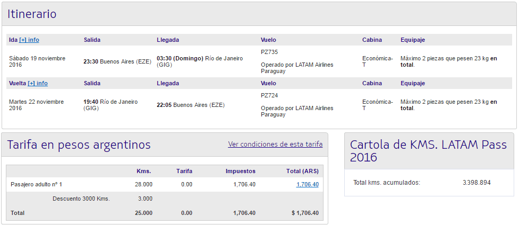Click the Llegada header in the Ida row
The image size is (519, 225).
(168, 40)
